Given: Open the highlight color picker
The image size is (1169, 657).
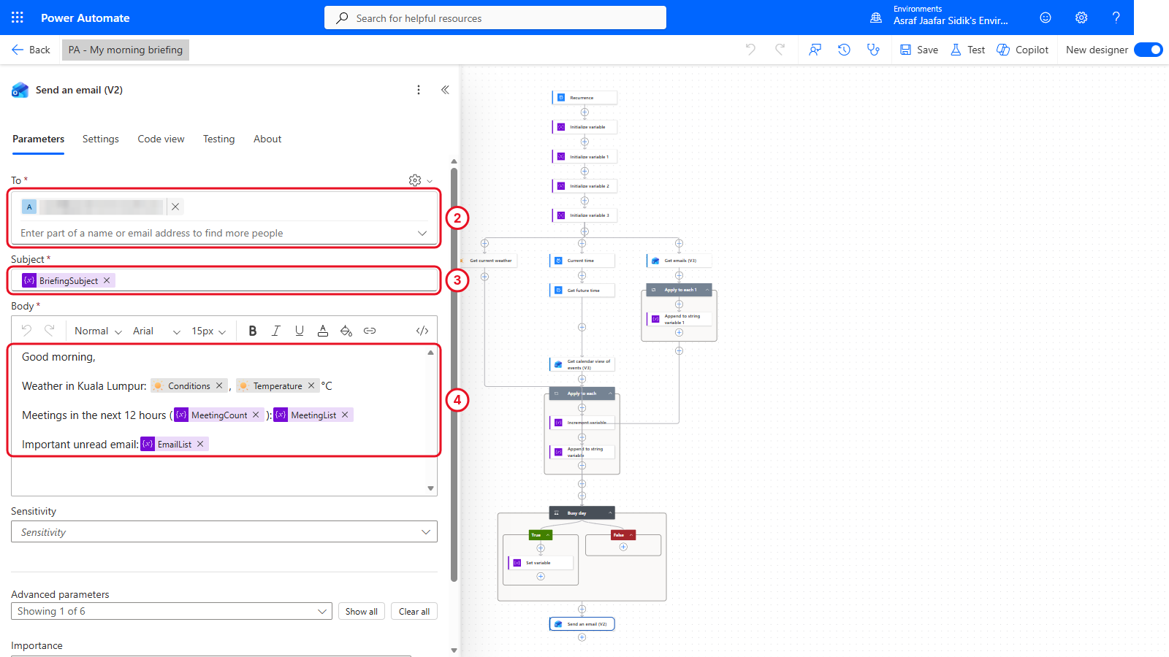Looking at the screenshot, I should tap(346, 331).
